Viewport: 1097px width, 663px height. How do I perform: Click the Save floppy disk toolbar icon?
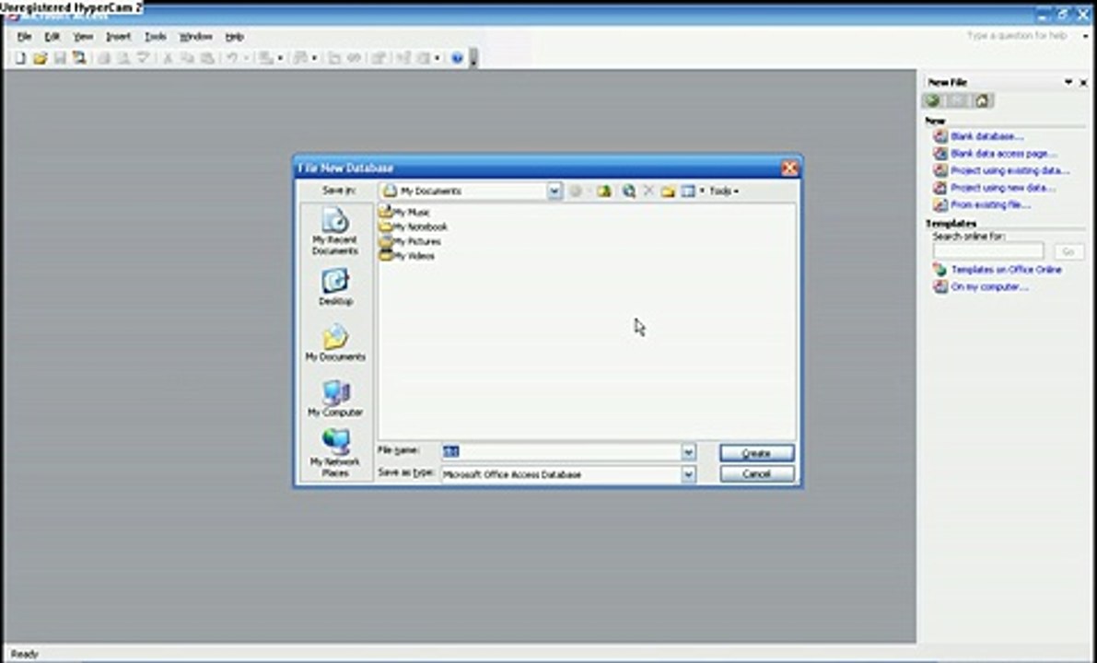60,58
